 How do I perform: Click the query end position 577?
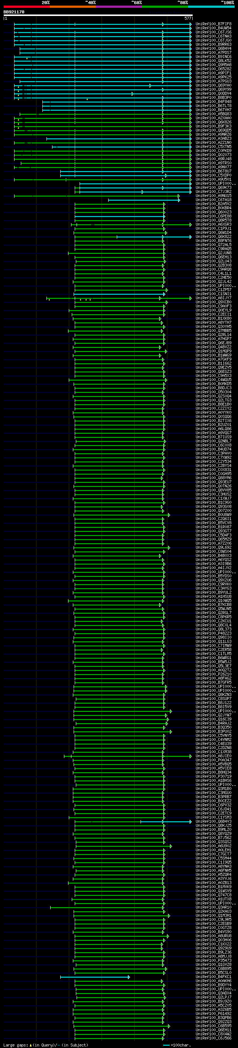pyautogui.click(x=187, y=18)
